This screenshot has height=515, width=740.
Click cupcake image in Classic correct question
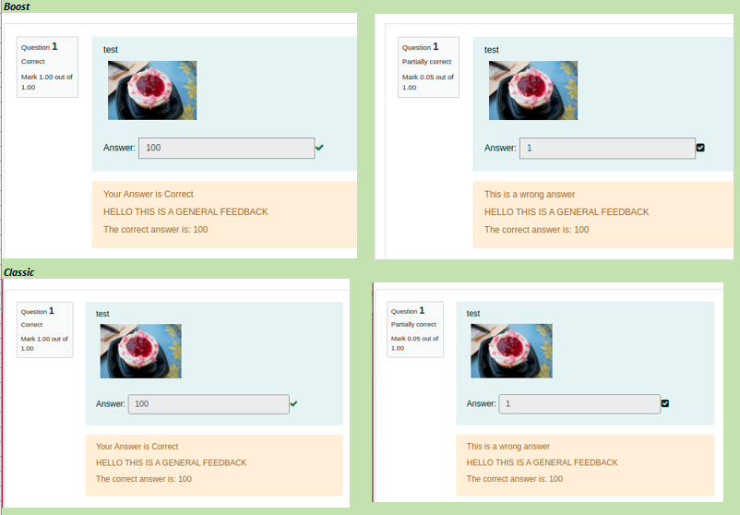[x=140, y=352]
